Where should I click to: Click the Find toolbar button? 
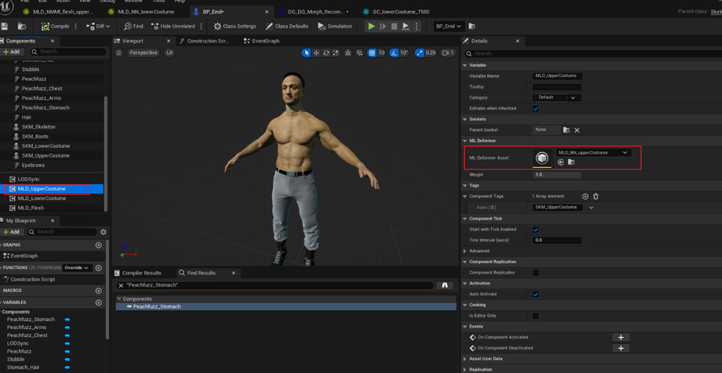(134, 26)
